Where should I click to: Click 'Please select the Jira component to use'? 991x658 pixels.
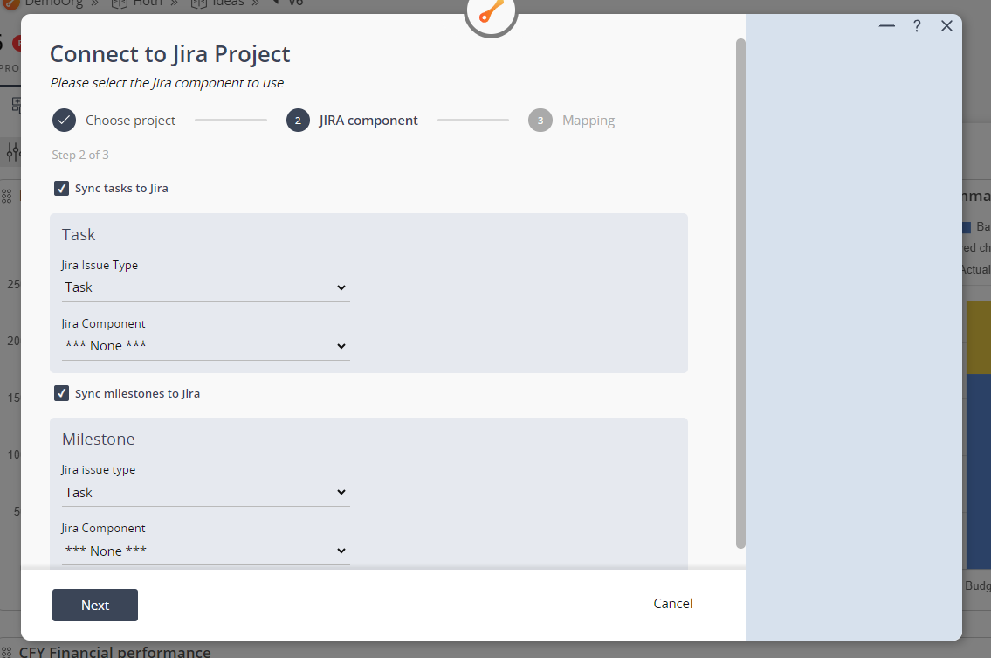point(167,83)
